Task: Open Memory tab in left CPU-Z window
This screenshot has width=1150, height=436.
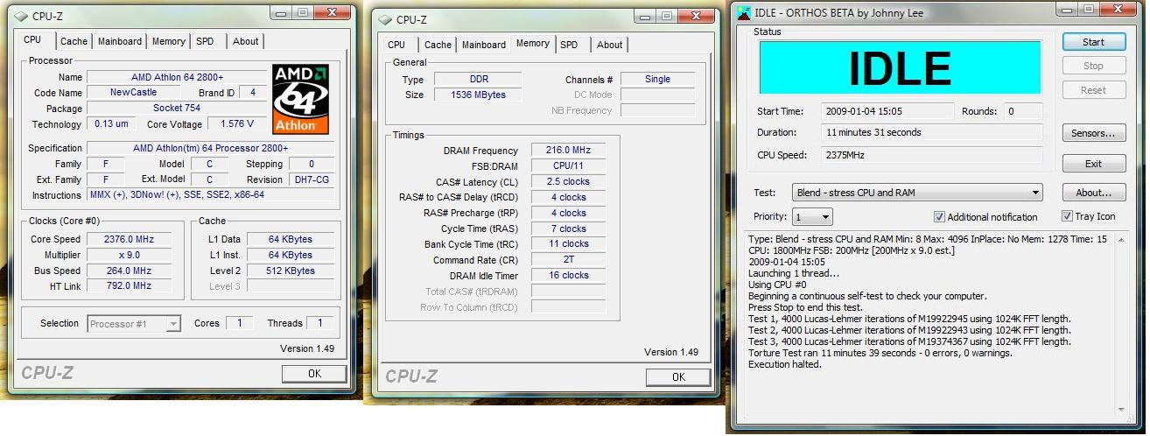Action: (168, 41)
